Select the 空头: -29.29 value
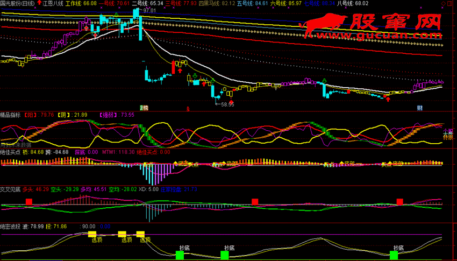Screen dimensions: 457x261 coord(65,189)
